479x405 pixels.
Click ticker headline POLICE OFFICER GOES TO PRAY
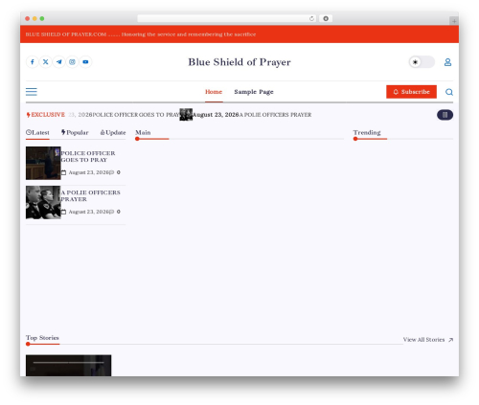(x=136, y=115)
